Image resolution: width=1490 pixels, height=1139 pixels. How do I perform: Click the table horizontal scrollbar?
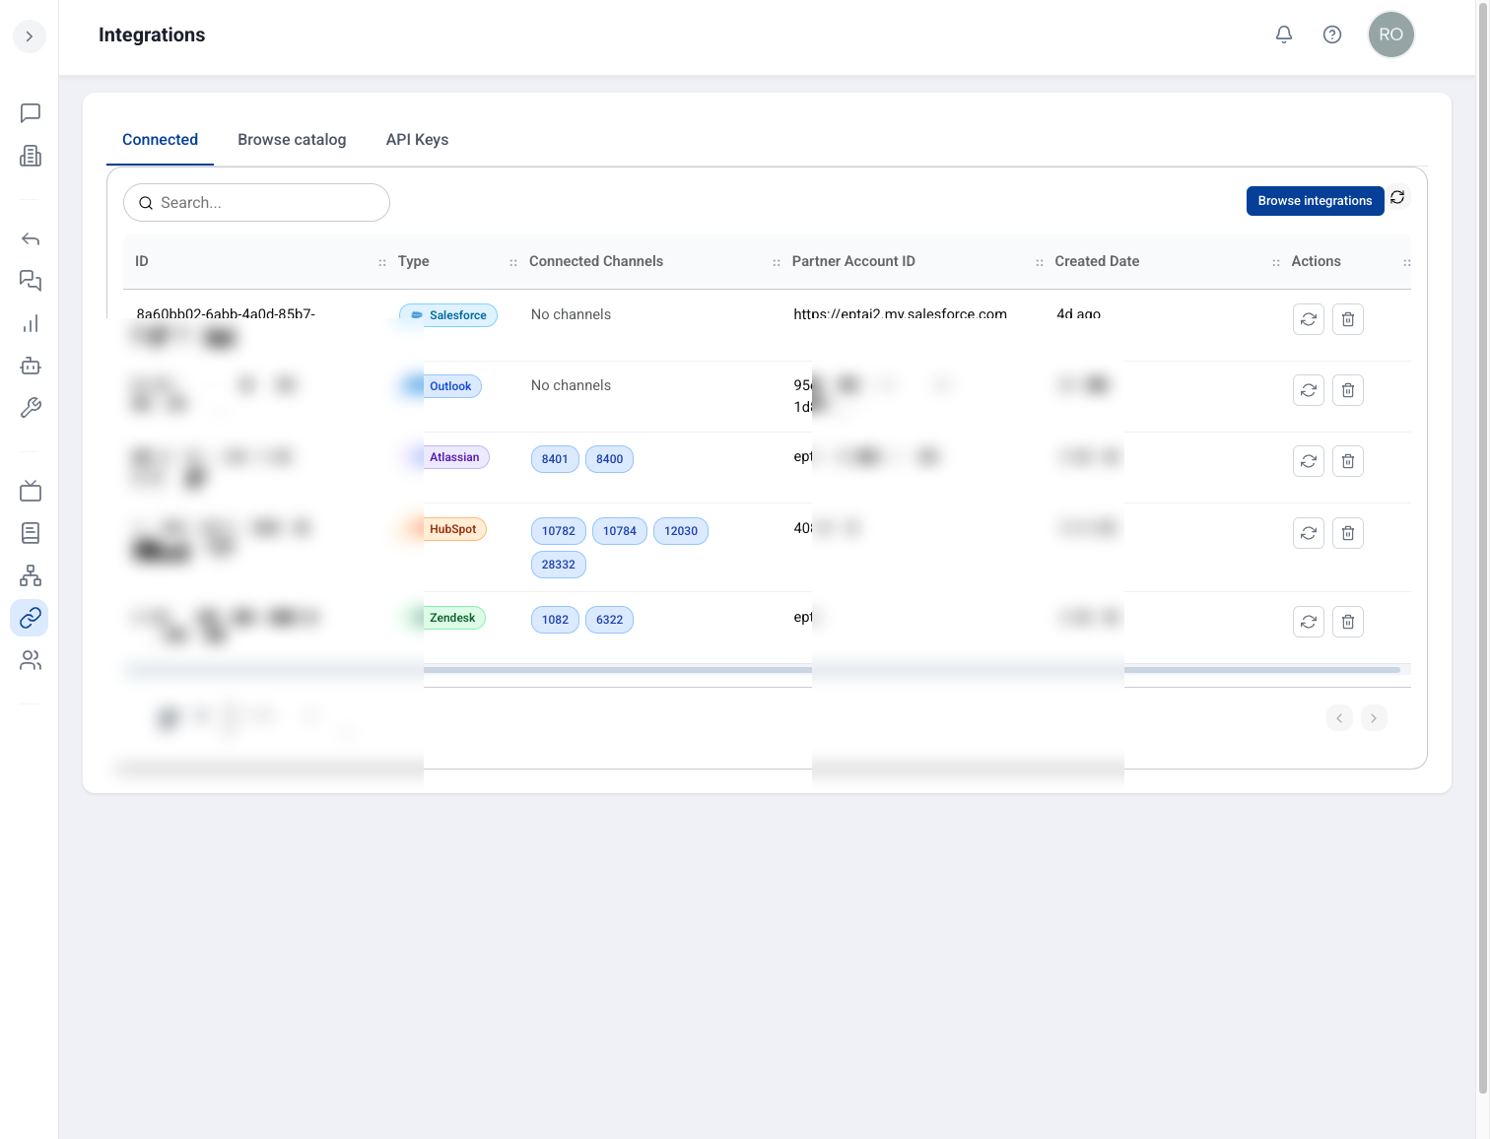click(x=763, y=670)
